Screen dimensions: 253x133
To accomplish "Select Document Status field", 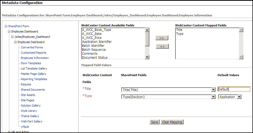I will (113, 57).
